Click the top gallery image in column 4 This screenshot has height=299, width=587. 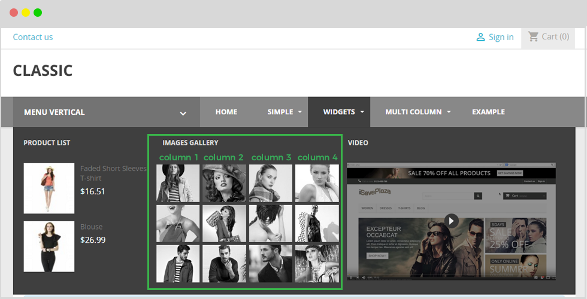317,183
